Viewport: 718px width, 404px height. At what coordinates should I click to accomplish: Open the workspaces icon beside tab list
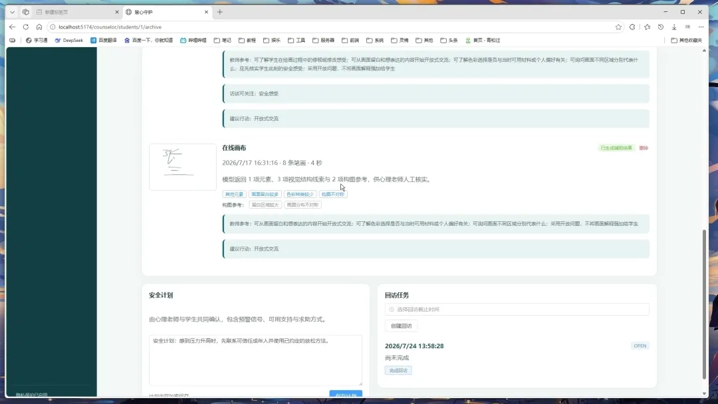point(26,12)
